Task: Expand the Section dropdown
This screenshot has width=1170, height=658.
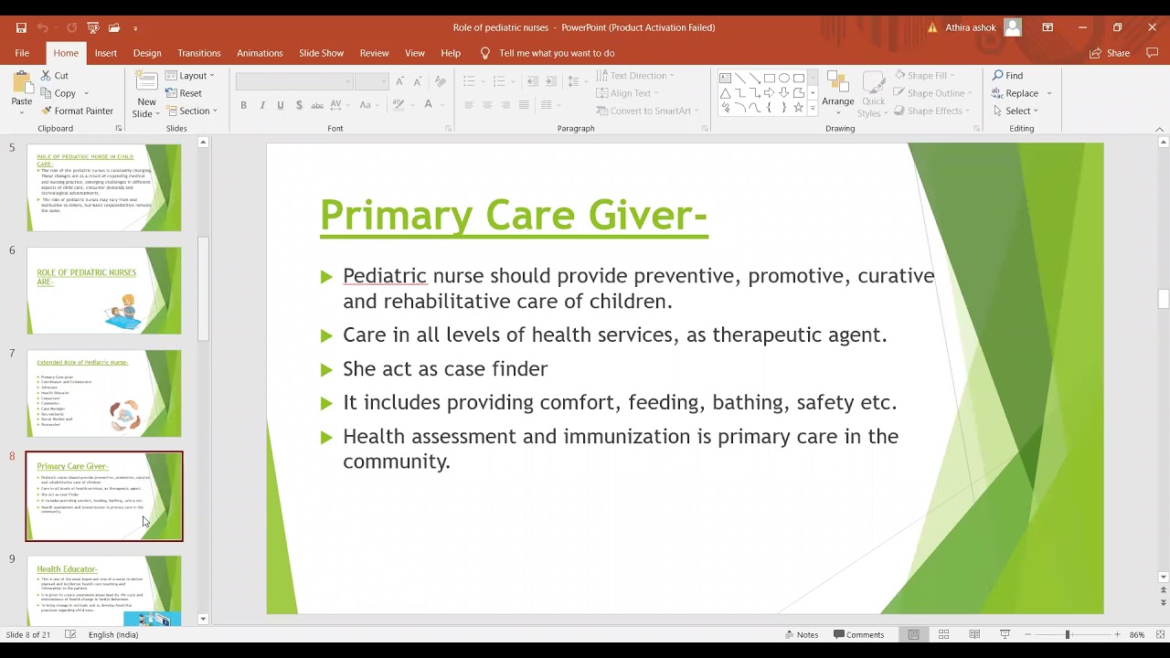Action: (x=192, y=111)
